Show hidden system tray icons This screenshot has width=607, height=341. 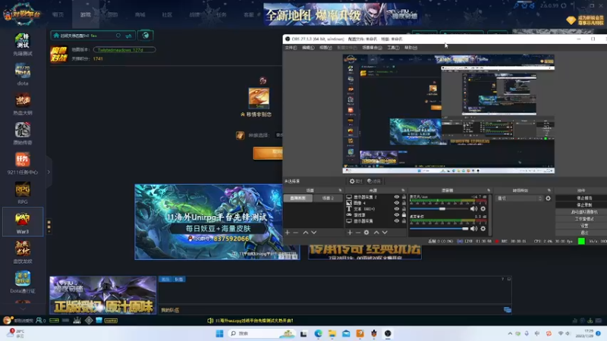point(510,333)
